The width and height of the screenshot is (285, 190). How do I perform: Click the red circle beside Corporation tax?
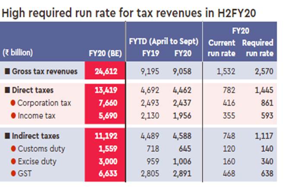(x=13, y=103)
